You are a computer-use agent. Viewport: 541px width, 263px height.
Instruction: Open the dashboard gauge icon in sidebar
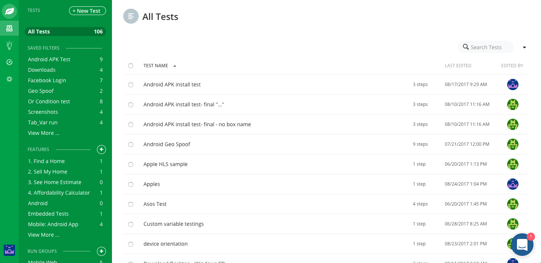(9, 62)
